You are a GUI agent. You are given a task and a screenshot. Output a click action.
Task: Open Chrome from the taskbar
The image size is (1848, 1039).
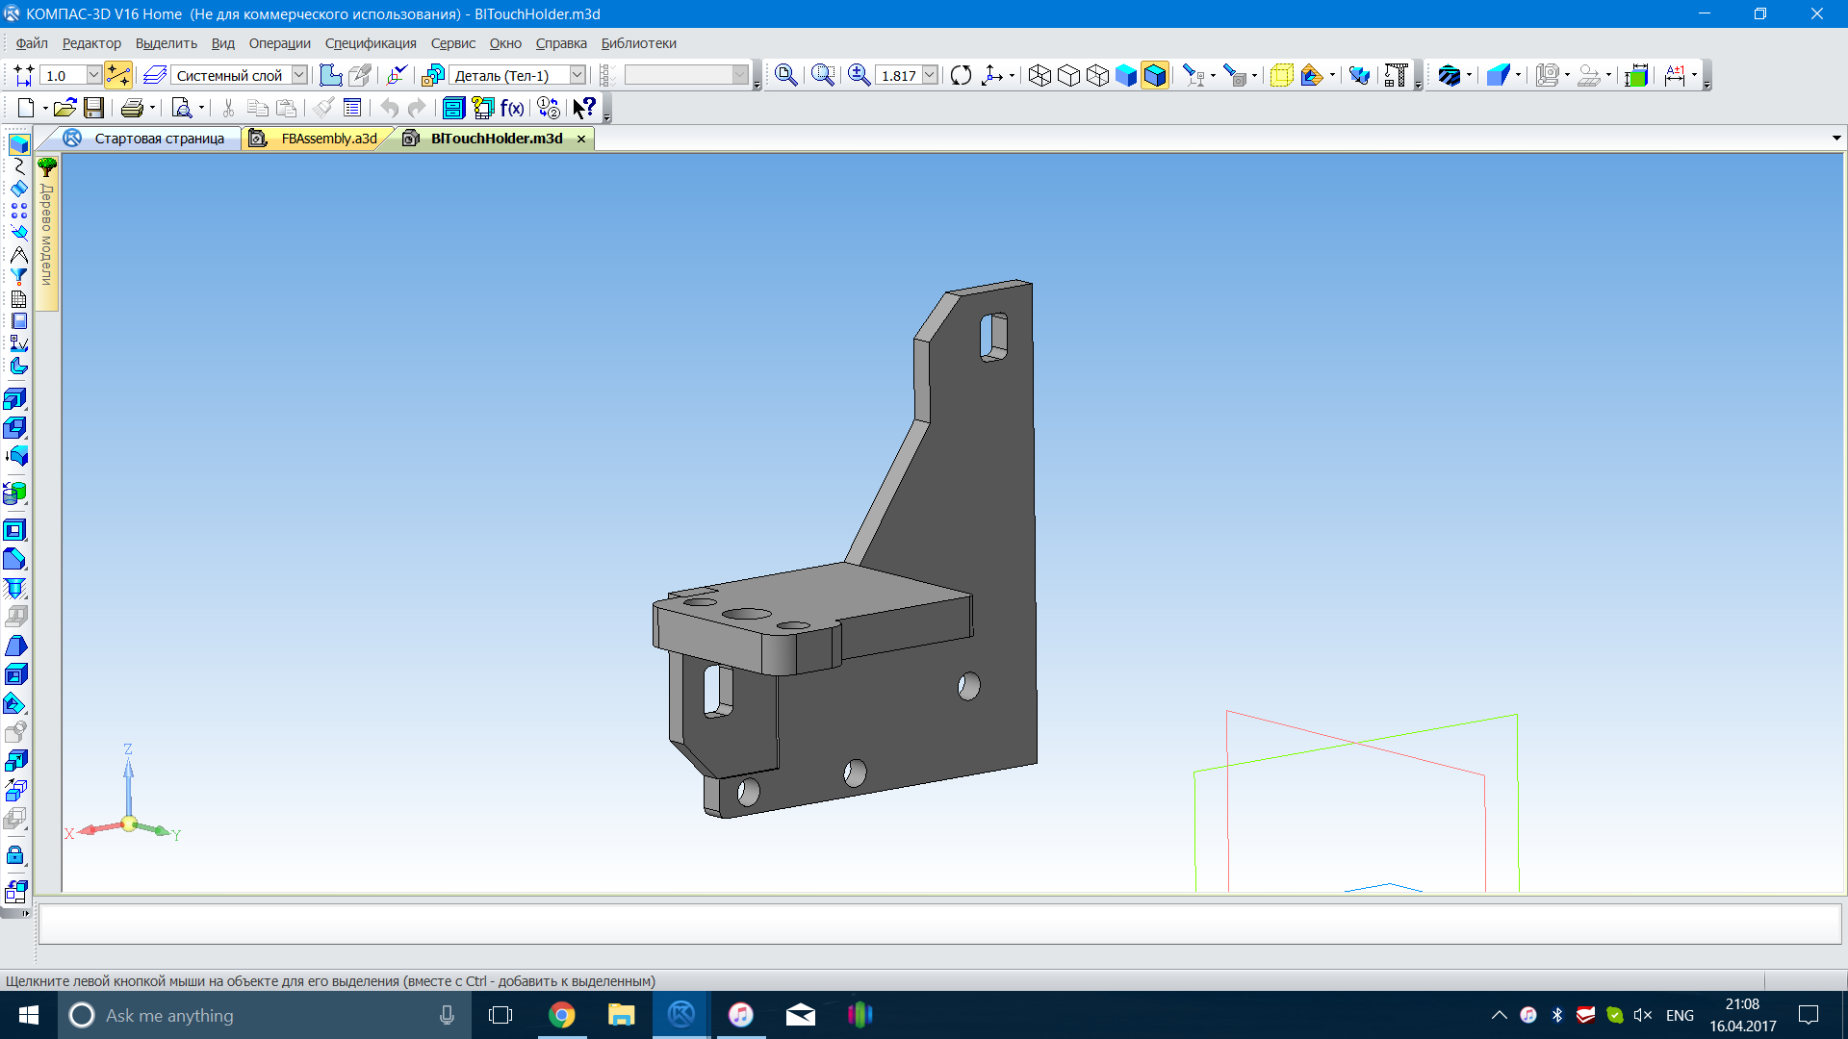click(561, 1015)
